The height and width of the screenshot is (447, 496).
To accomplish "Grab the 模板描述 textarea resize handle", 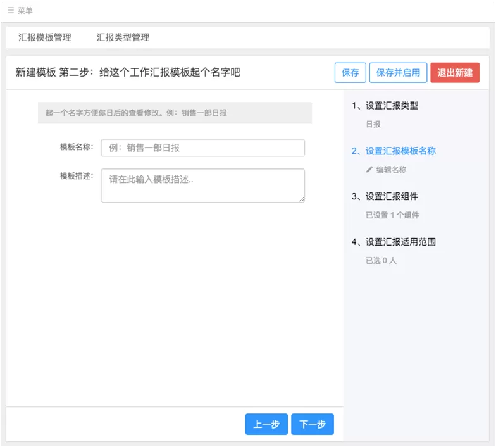I will 301,199.
